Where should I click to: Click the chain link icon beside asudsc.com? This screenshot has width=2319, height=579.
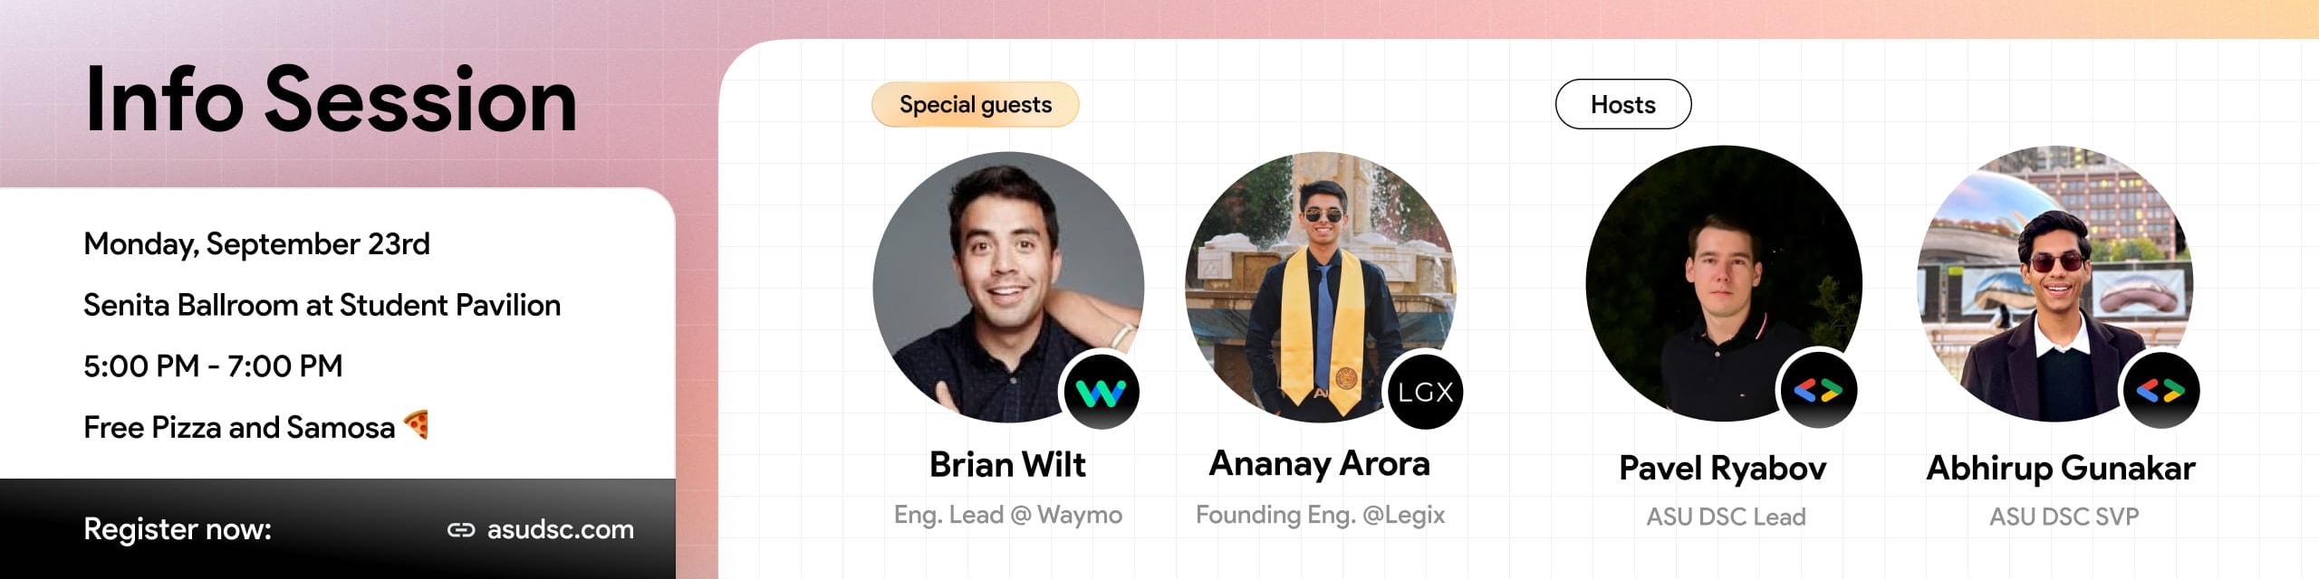coord(461,530)
